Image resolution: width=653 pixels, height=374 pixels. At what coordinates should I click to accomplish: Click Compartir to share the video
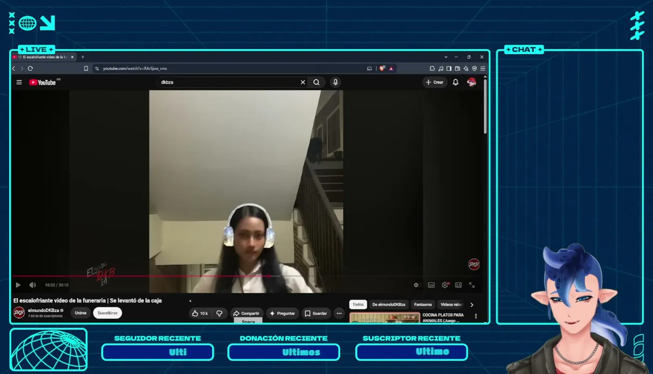pos(246,313)
